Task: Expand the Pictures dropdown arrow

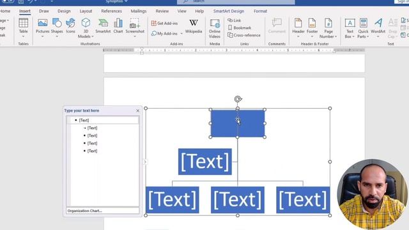Action: coord(42,36)
